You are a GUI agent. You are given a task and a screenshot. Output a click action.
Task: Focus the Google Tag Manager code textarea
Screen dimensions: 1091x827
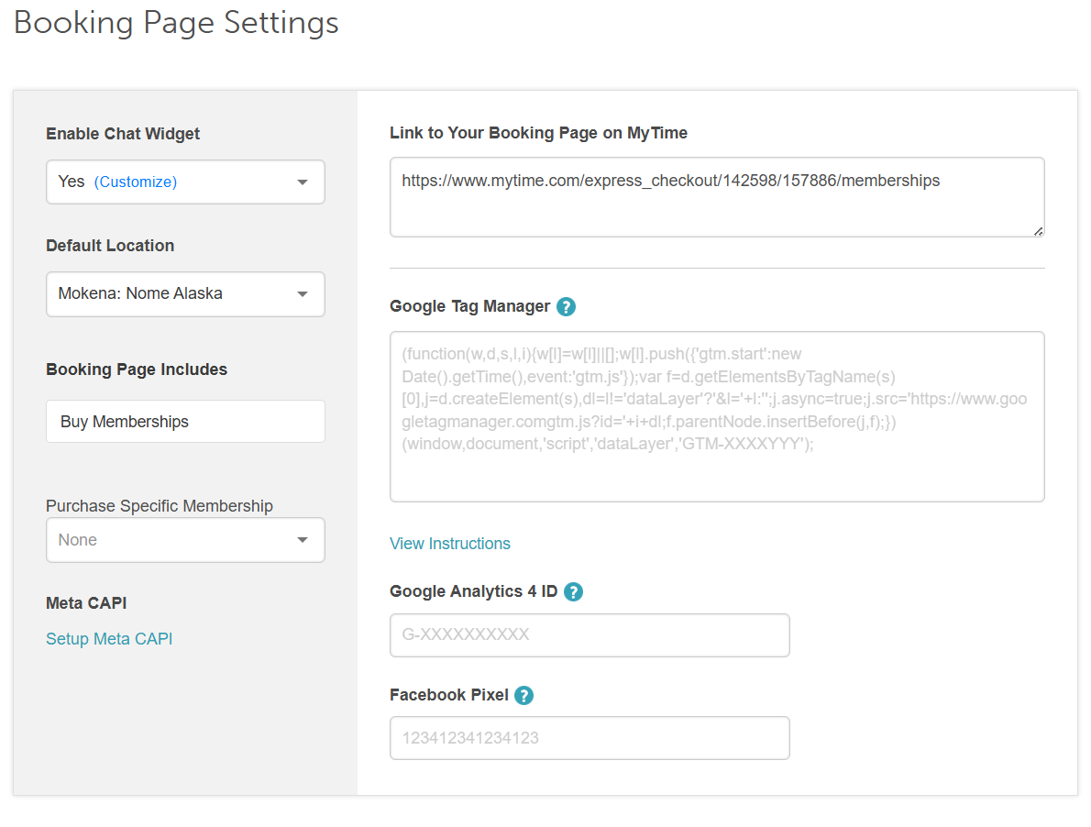717,416
